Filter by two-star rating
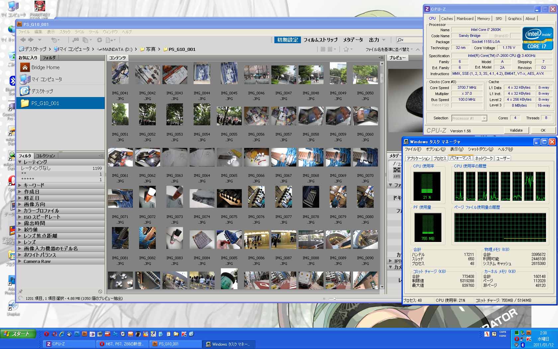The width and height of the screenshot is (558, 349). [61, 174]
